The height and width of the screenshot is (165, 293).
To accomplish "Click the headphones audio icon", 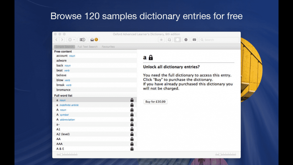I will pos(169,40).
